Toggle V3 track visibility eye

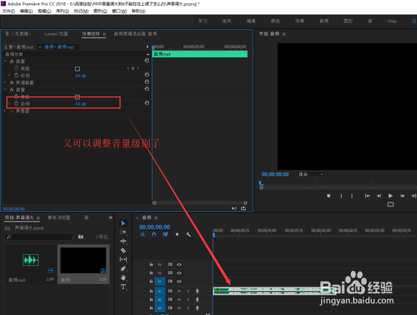[x=179, y=265]
